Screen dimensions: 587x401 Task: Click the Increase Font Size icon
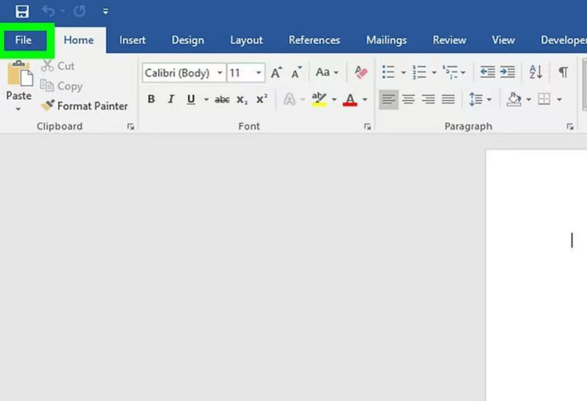[x=276, y=73]
